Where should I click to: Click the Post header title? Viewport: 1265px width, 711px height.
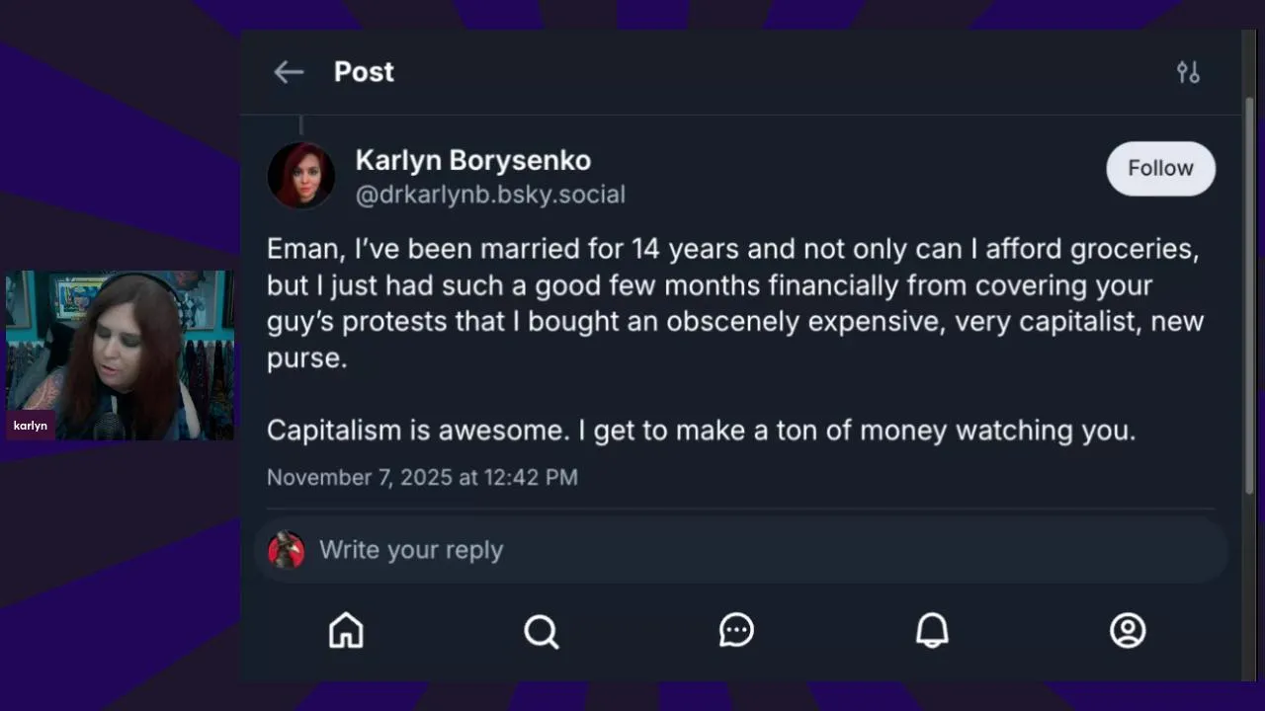pos(364,72)
